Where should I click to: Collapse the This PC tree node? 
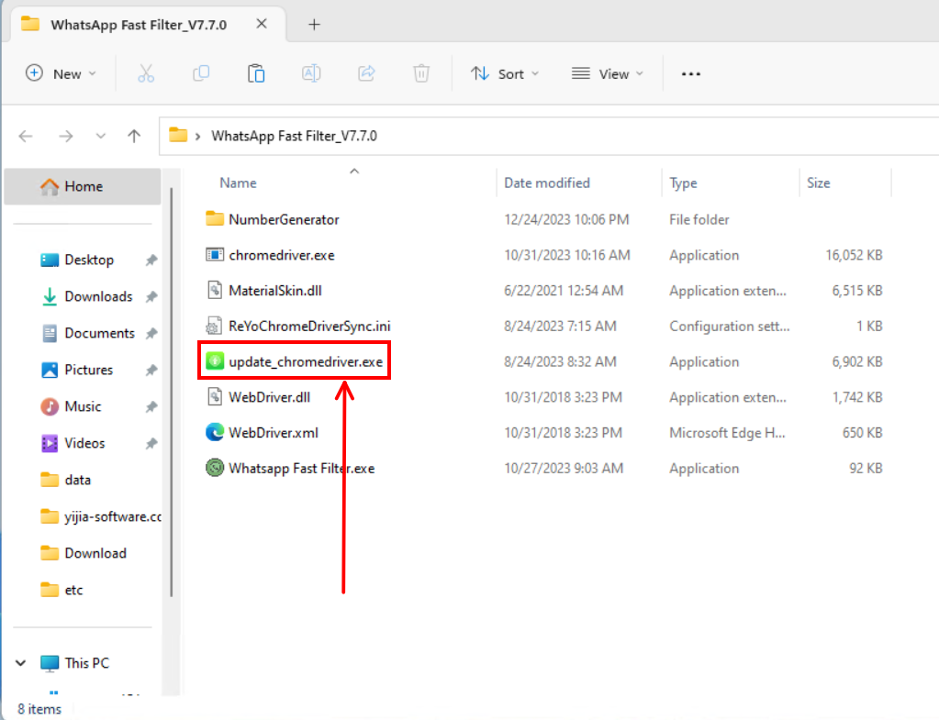point(20,663)
